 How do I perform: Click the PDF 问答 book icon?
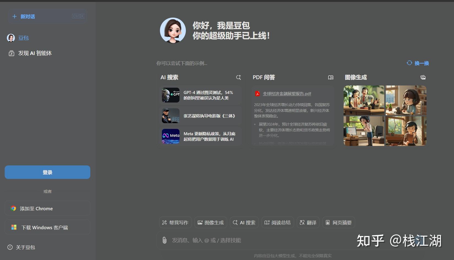tap(331, 78)
